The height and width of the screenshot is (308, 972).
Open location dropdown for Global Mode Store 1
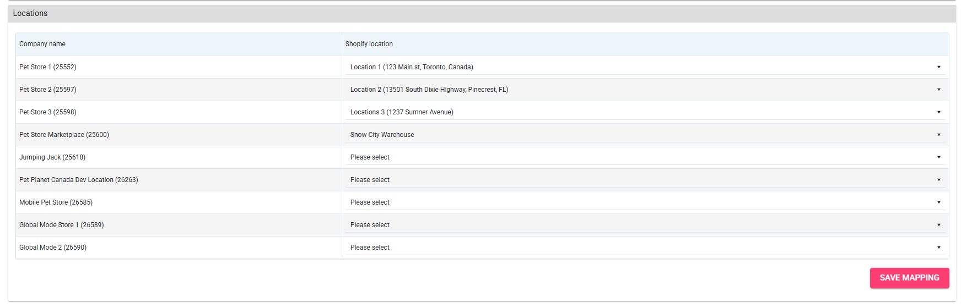(x=645, y=225)
